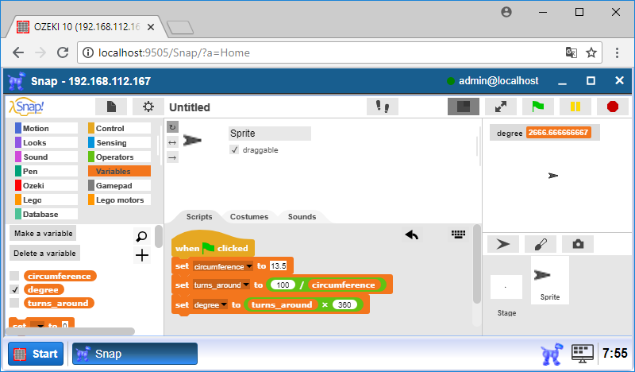Toggle full screen presentation mode arrows
The width and height of the screenshot is (635, 372).
[x=501, y=107]
